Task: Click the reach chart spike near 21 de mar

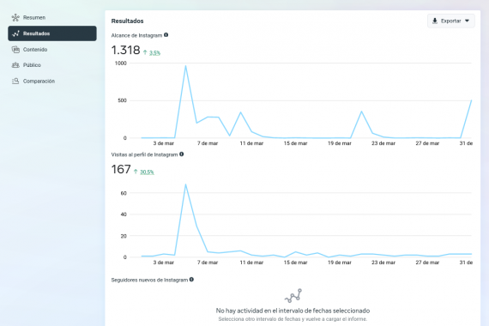Action: [x=361, y=112]
